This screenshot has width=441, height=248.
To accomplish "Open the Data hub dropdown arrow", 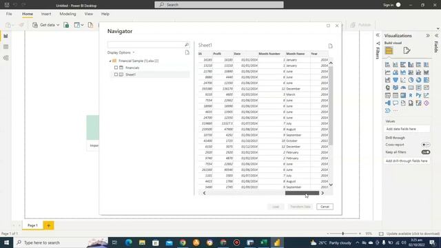I will (82, 25).
